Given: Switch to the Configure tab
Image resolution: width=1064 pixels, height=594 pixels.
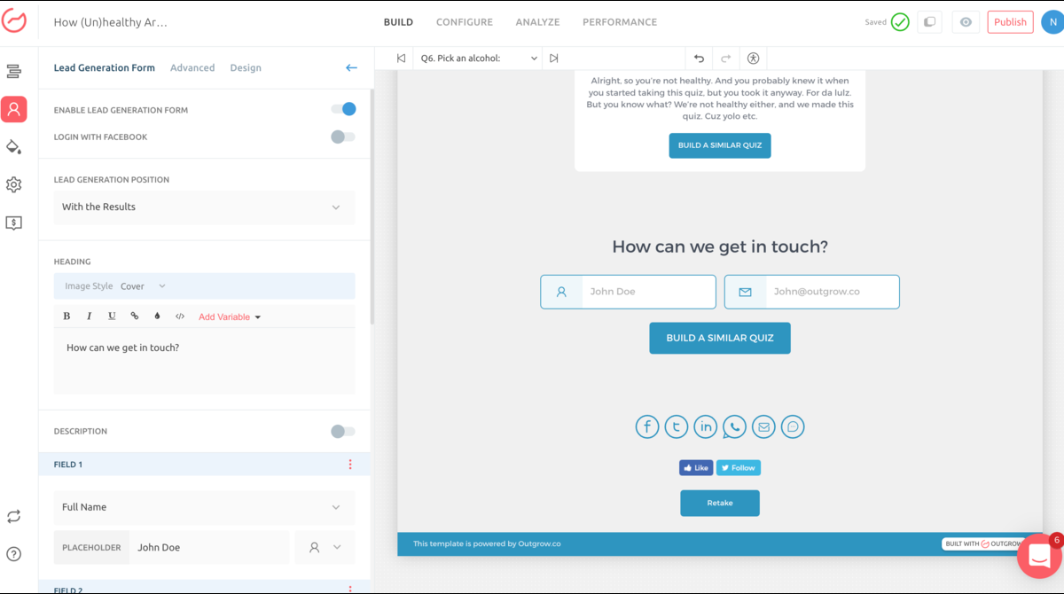Looking at the screenshot, I should 464,22.
